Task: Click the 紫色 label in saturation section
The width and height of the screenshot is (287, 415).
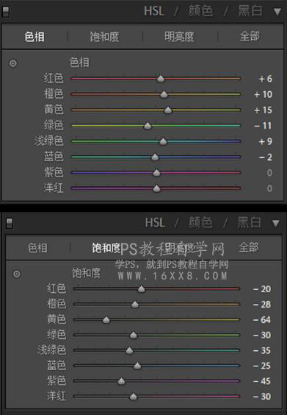Action: 57,380
